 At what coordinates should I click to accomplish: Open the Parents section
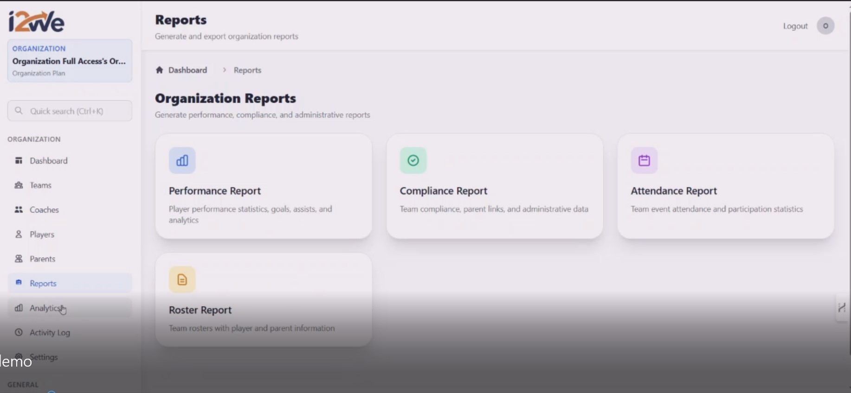click(x=70, y=259)
